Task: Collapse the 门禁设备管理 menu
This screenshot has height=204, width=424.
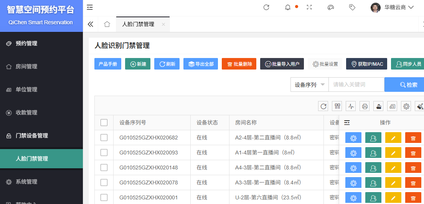Action: point(41,136)
